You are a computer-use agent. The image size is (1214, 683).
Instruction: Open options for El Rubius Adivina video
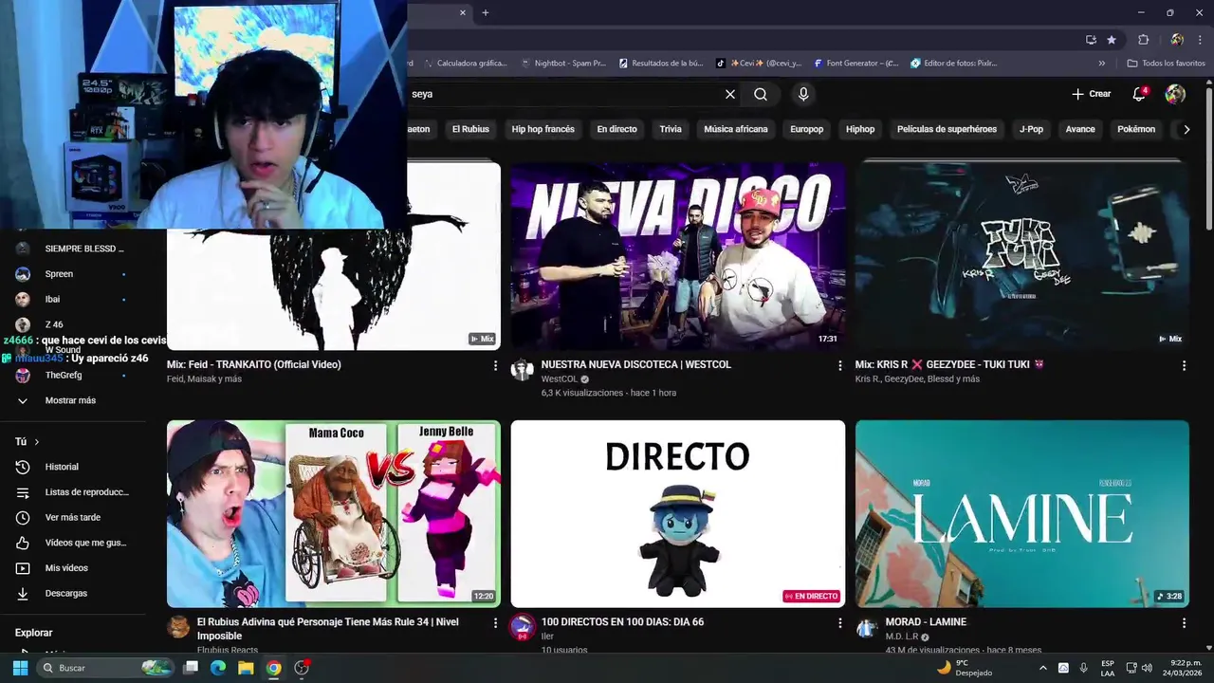(x=495, y=623)
